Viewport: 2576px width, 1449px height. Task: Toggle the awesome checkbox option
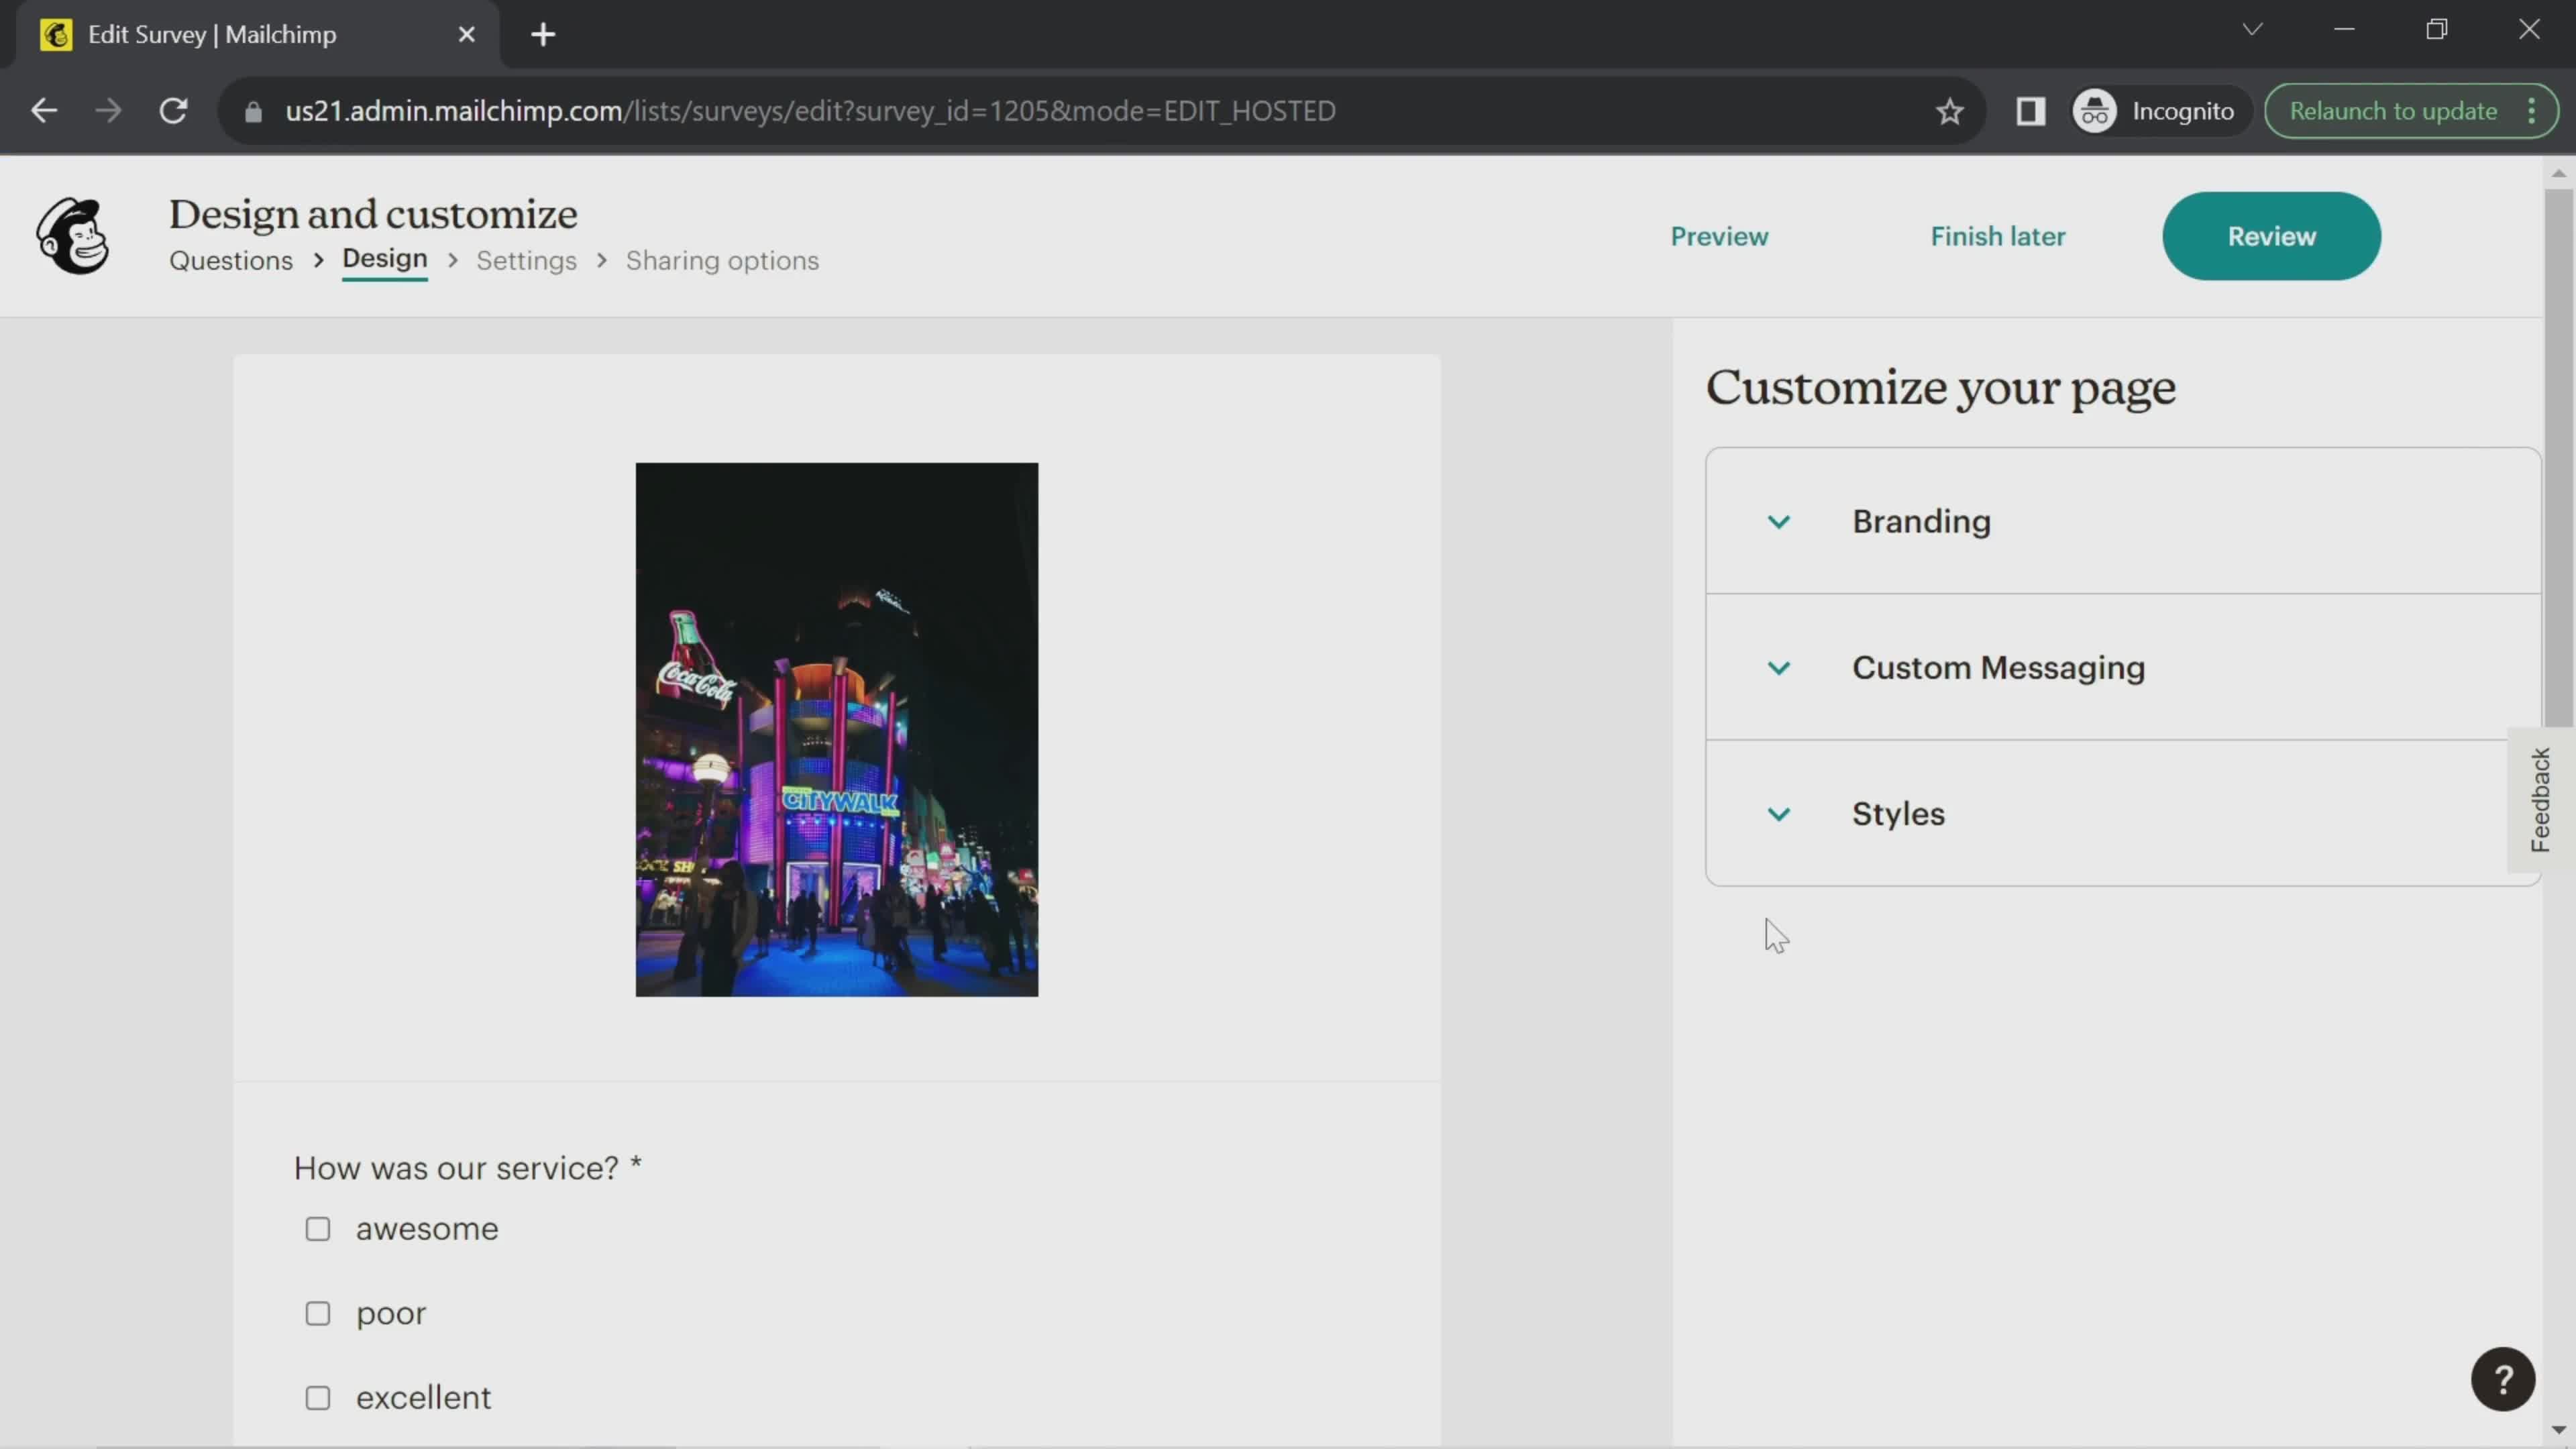click(x=319, y=1228)
